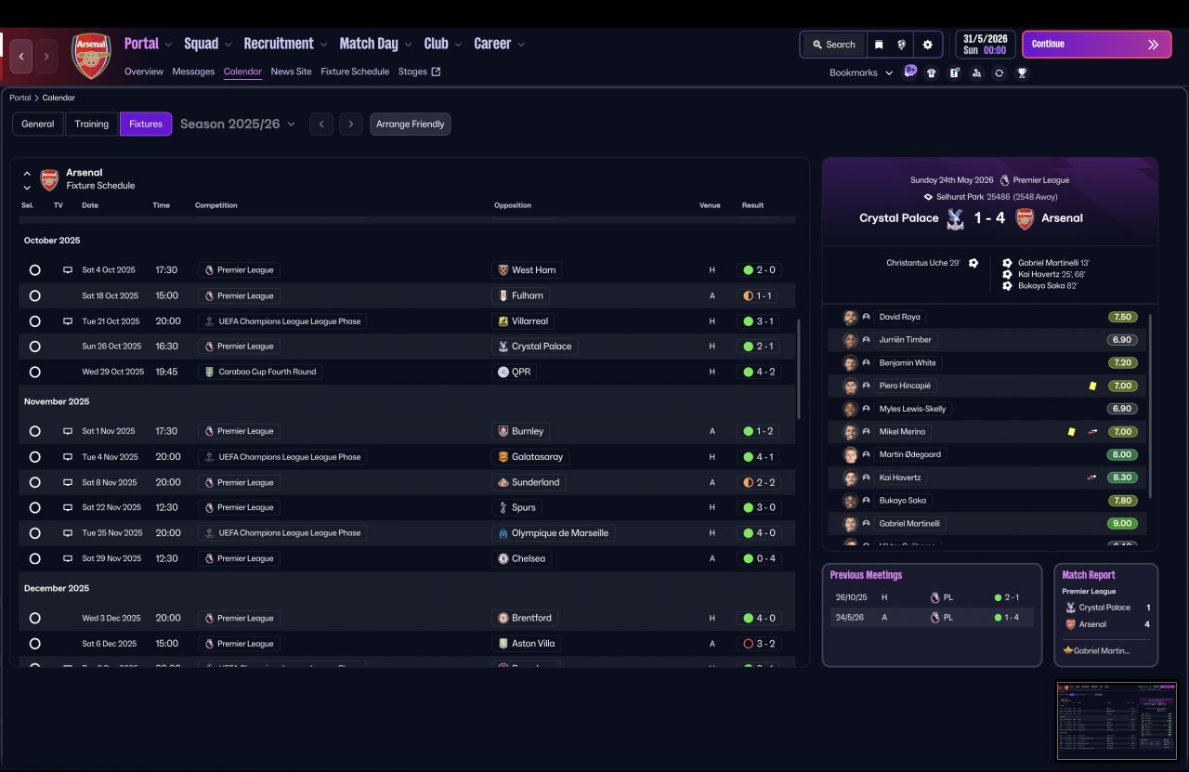Select the Fulham fixture radio button
Screen dimensions: 1189x772
coord(34,295)
